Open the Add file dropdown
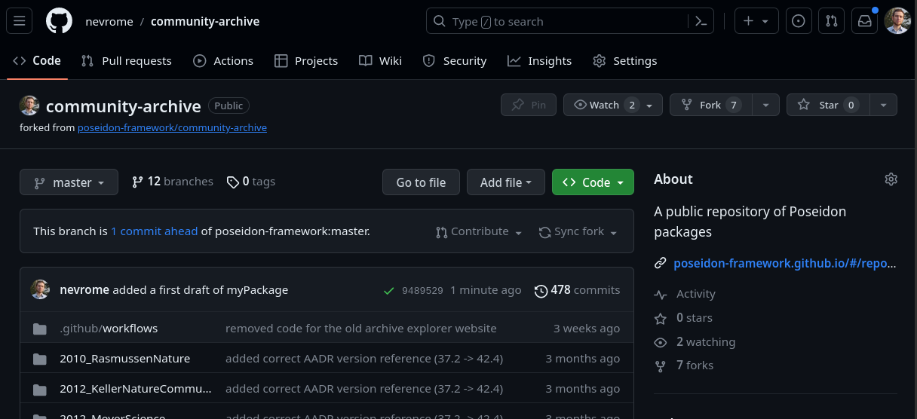917x419 pixels. tap(506, 182)
